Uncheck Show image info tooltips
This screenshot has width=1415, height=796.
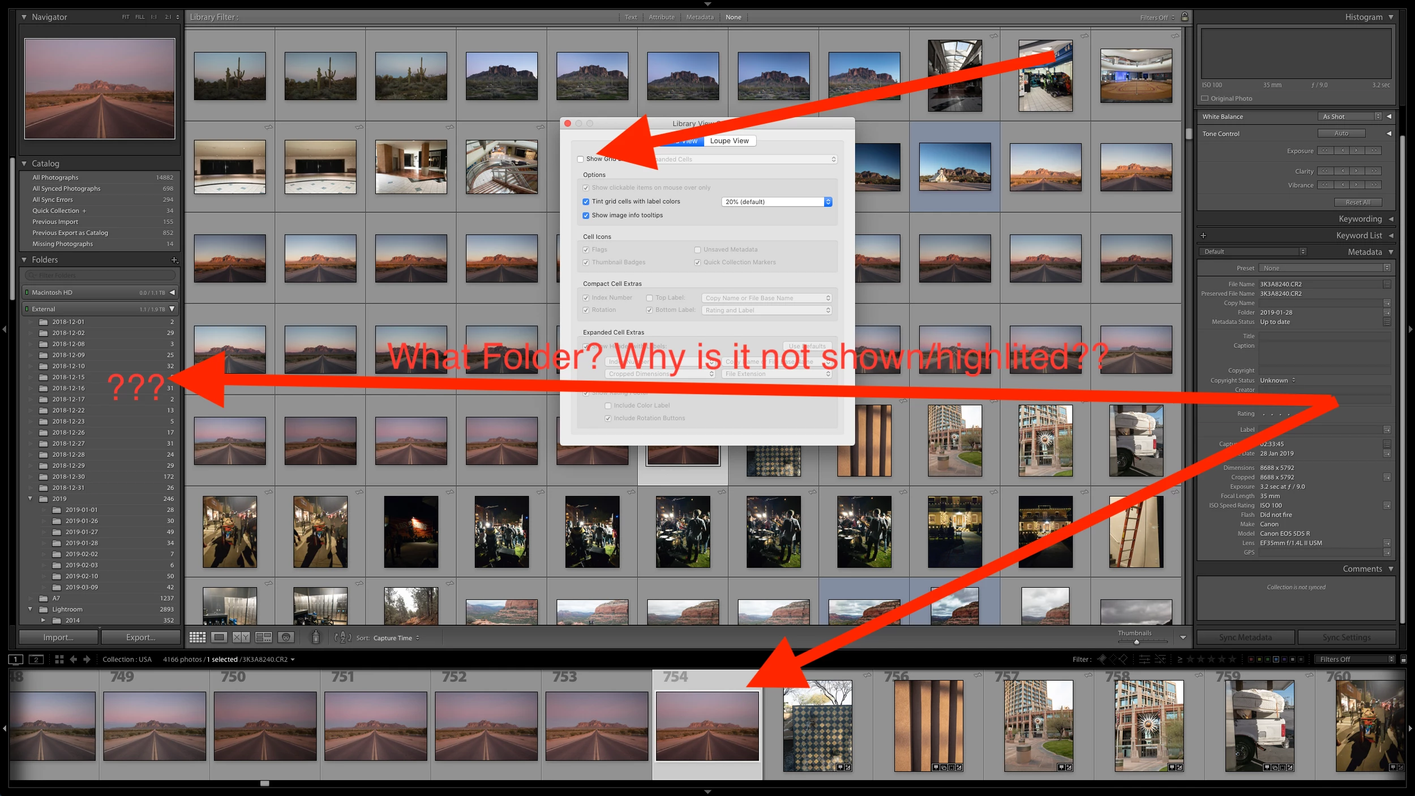pos(586,215)
